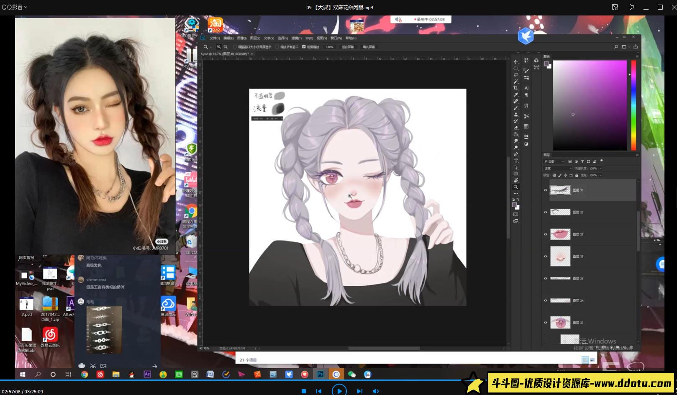The image size is (677, 395).
Task: Hide layer 图层 27
Action: click(x=545, y=234)
